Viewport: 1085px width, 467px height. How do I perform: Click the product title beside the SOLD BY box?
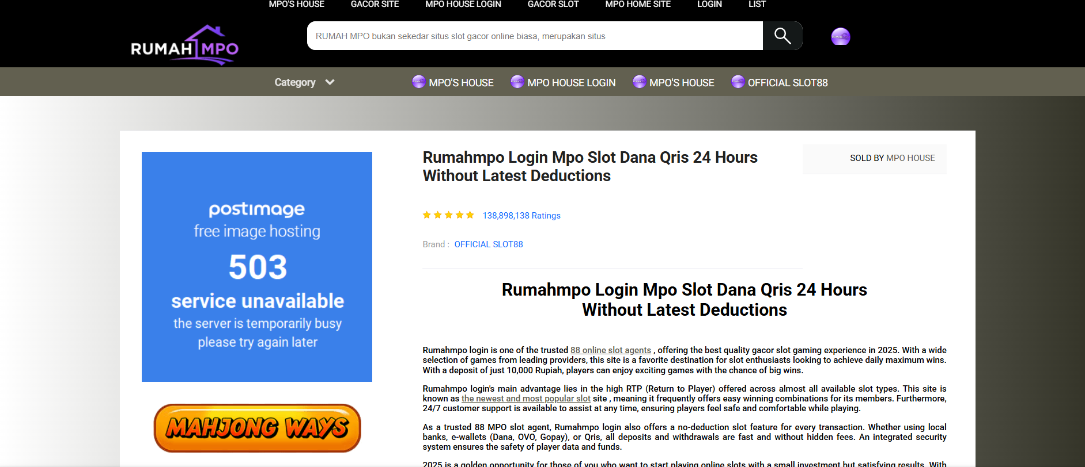click(x=590, y=167)
